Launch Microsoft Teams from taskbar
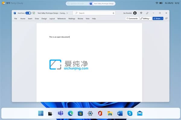 (61, 113)
